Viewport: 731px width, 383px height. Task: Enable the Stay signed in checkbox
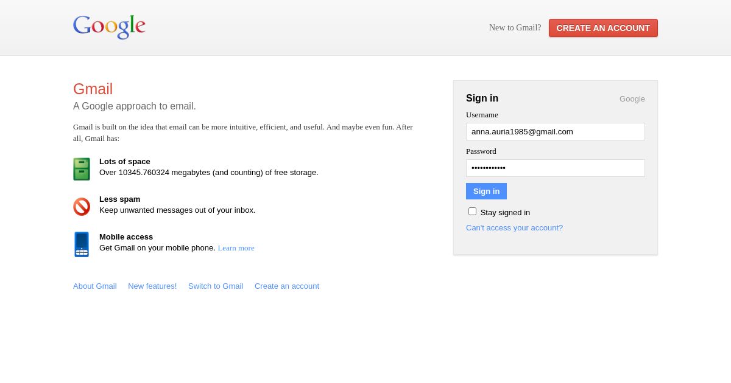pyautogui.click(x=472, y=212)
